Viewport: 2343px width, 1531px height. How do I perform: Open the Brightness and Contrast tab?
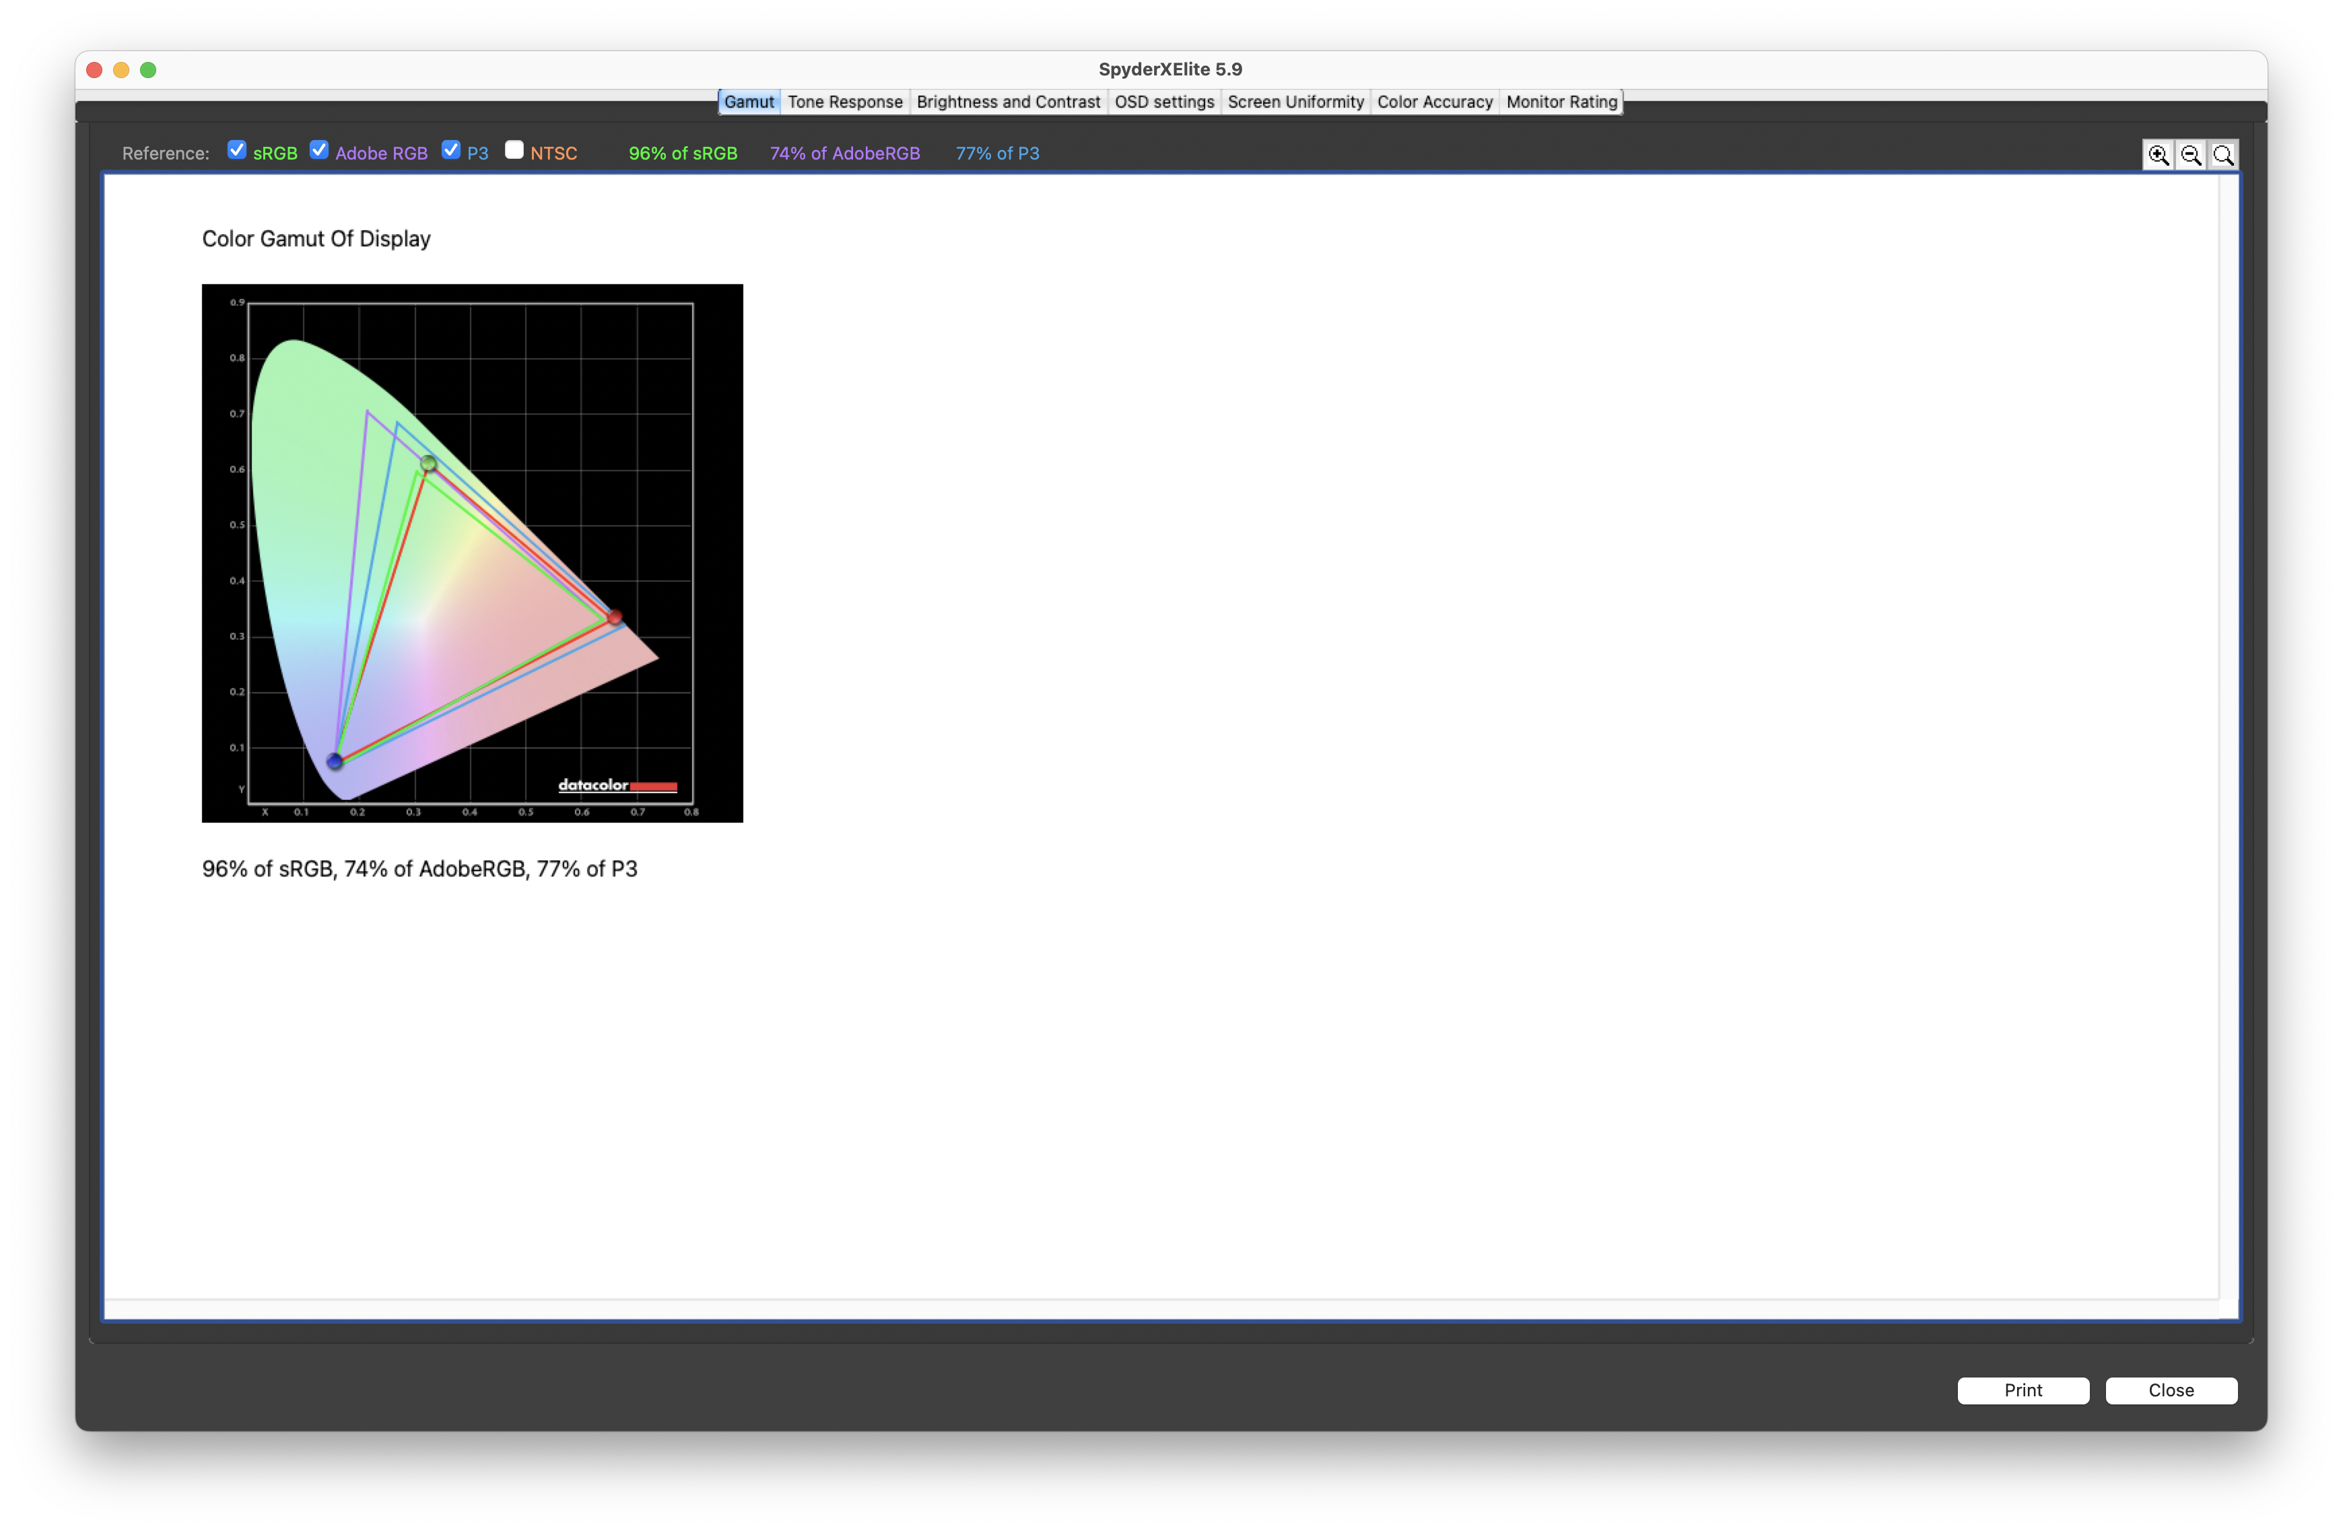[1008, 102]
